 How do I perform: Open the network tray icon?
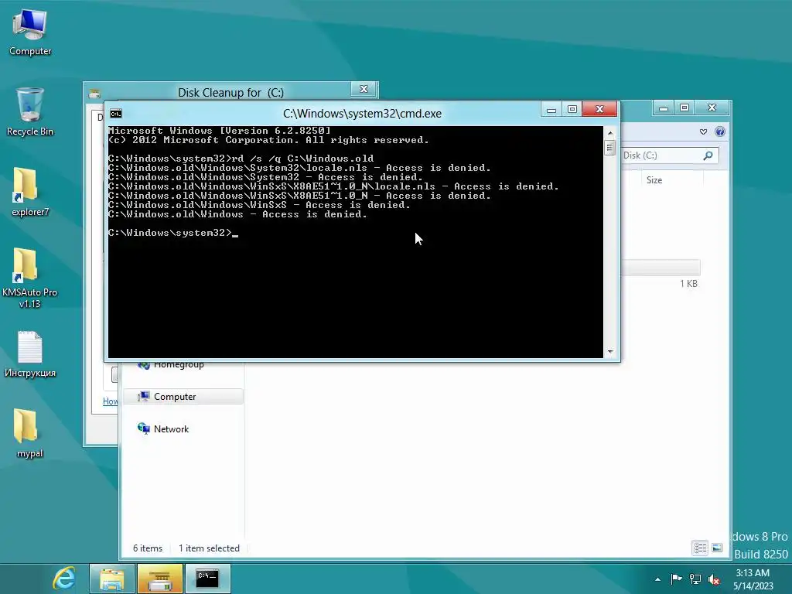click(x=695, y=579)
